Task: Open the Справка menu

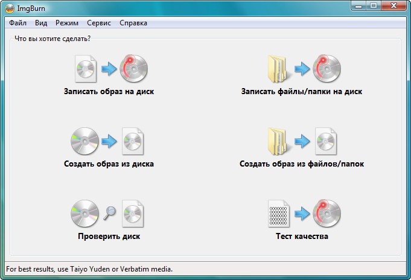Action: [133, 23]
